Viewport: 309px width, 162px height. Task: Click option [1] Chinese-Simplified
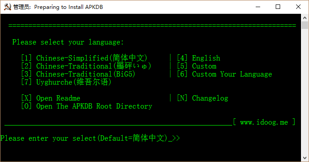(84, 58)
